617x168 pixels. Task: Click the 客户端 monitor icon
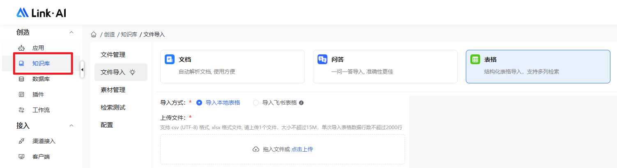coord(22,157)
